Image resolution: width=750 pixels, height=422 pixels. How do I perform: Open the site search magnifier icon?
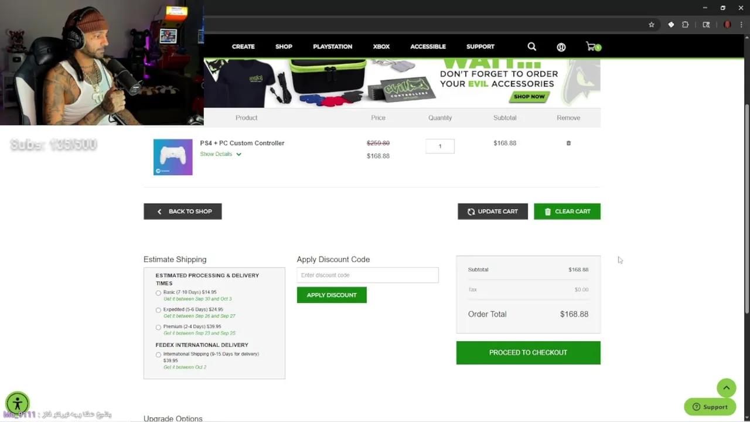tap(531, 46)
